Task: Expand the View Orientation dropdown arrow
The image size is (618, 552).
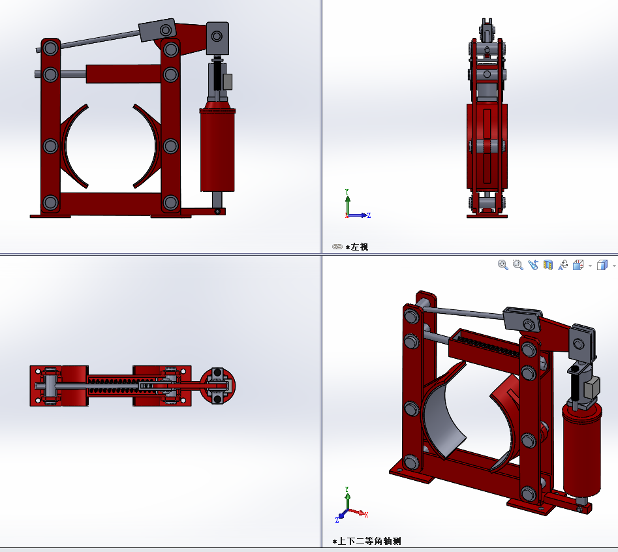Action: pos(590,266)
